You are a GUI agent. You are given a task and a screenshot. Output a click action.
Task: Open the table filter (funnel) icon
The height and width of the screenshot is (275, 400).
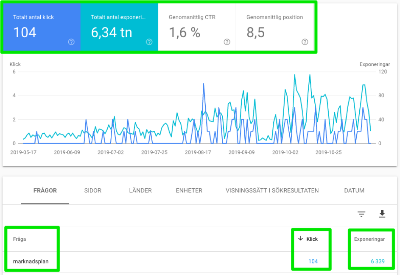(361, 214)
